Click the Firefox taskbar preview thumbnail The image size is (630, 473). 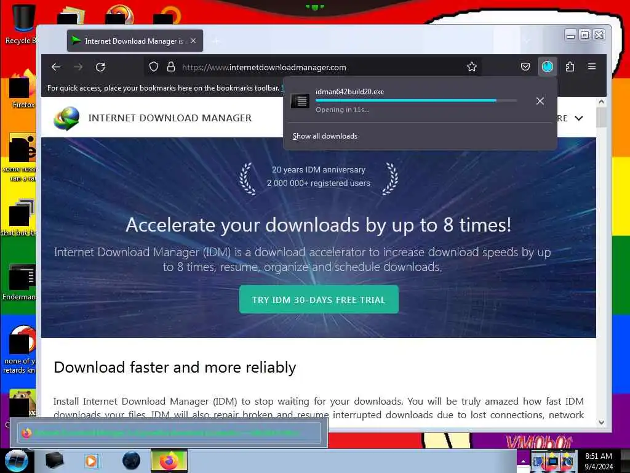(169, 433)
